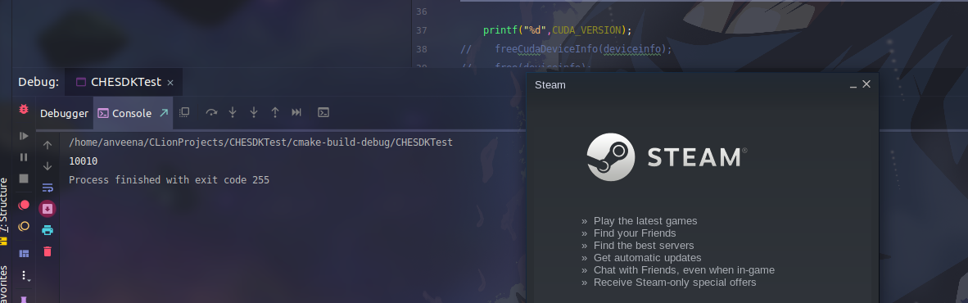Image resolution: width=968 pixels, height=303 pixels.
Task: Click 'Get automatic updates' in Steam
Action: click(648, 258)
